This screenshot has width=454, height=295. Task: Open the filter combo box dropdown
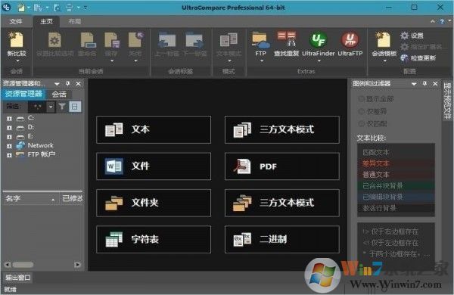[x=51, y=107]
